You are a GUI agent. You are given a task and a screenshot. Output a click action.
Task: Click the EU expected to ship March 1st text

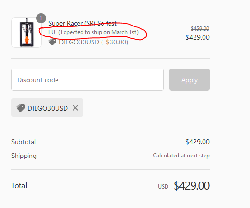tap(93, 32)
